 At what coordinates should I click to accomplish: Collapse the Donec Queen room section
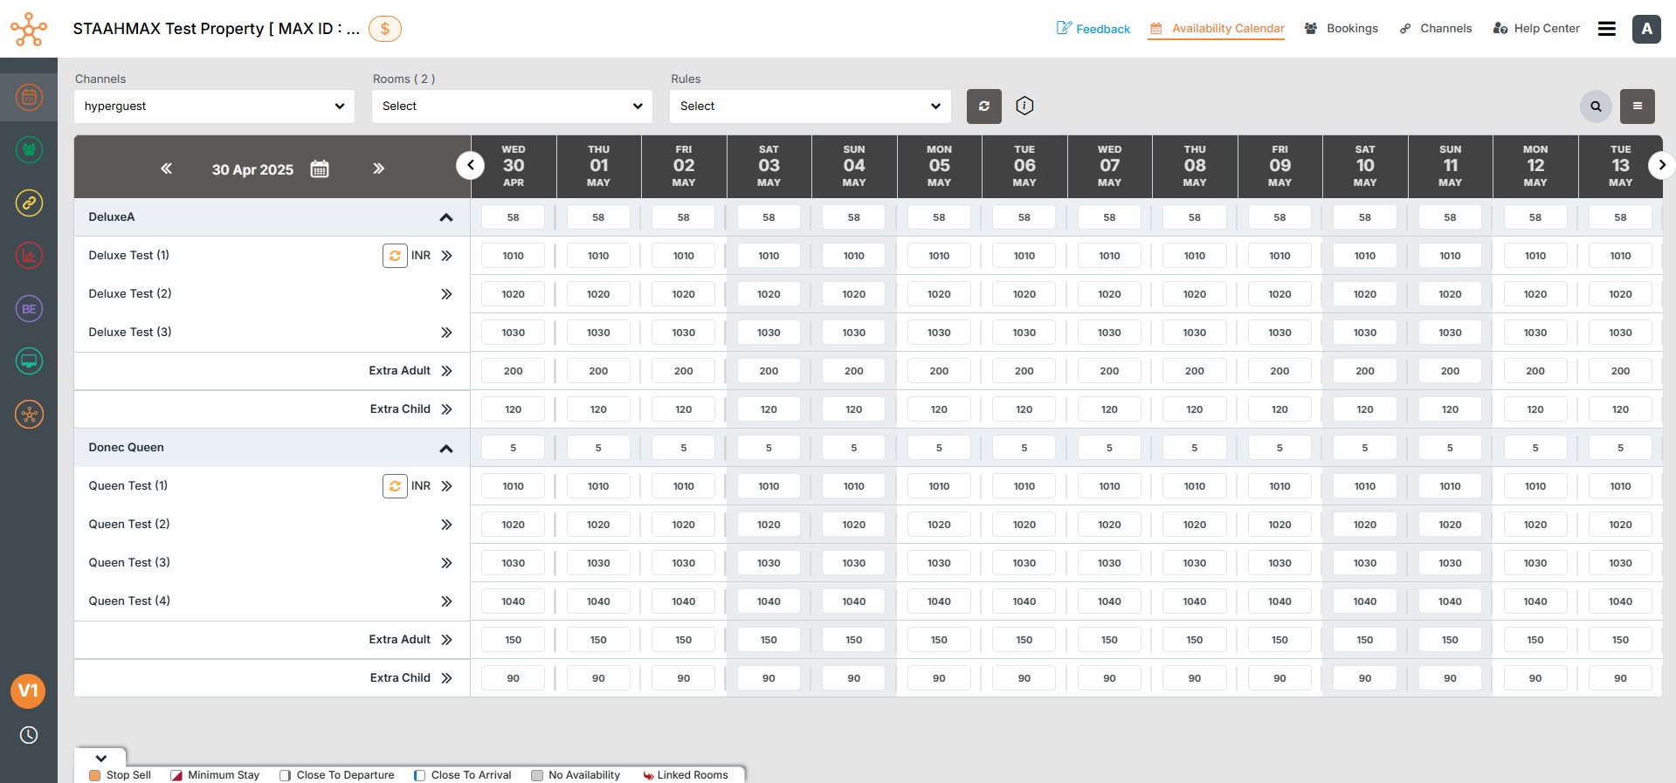(446, 448)
